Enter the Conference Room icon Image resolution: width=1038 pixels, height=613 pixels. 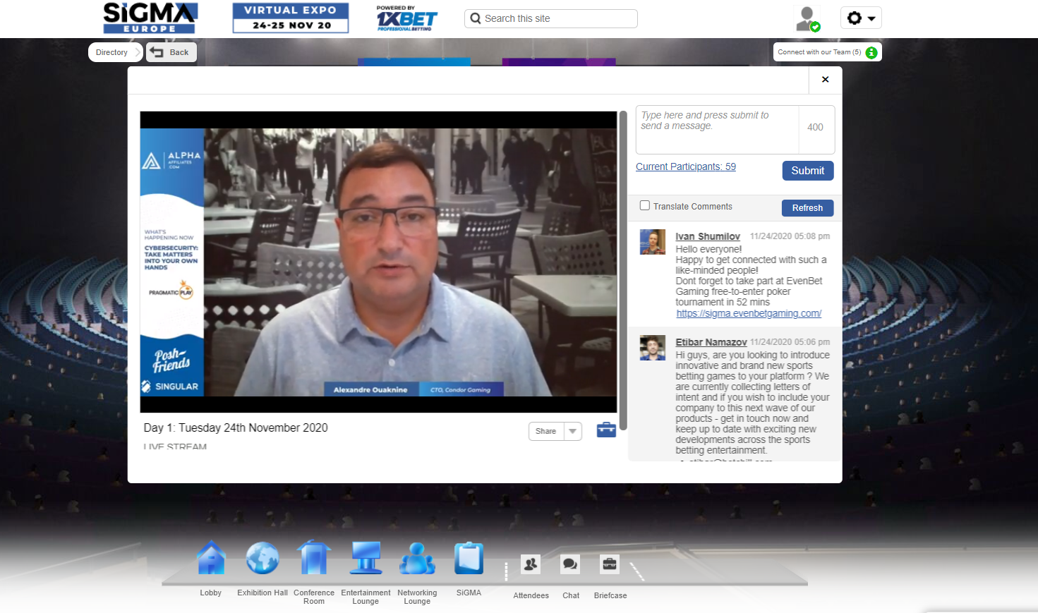(314, 558)
